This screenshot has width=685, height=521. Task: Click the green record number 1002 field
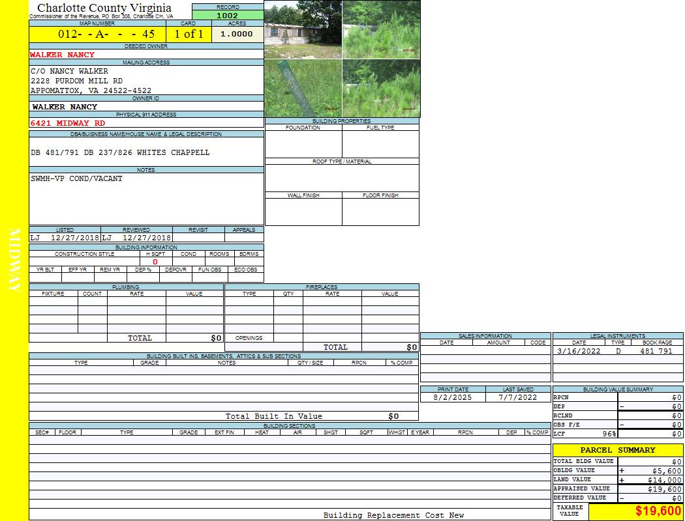click(228, 15)
